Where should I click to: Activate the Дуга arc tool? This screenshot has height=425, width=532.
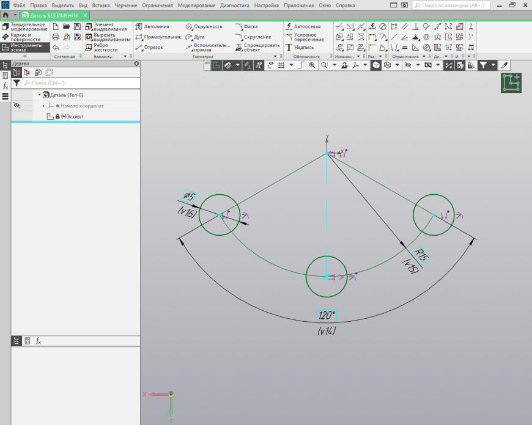tap(195, 37)
